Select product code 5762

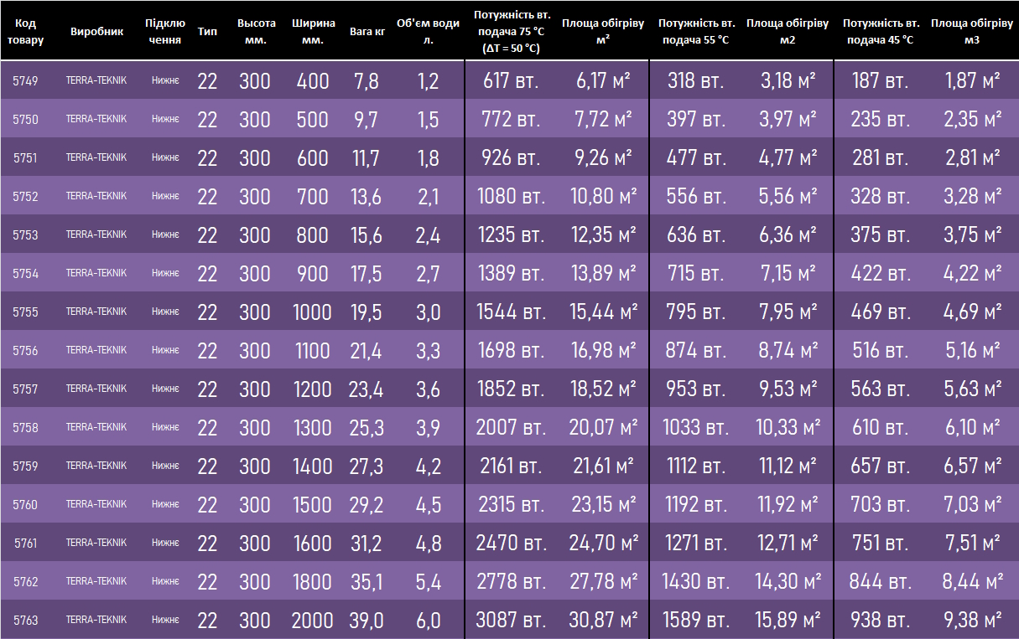pyautogui.click(x=25, y=582)
